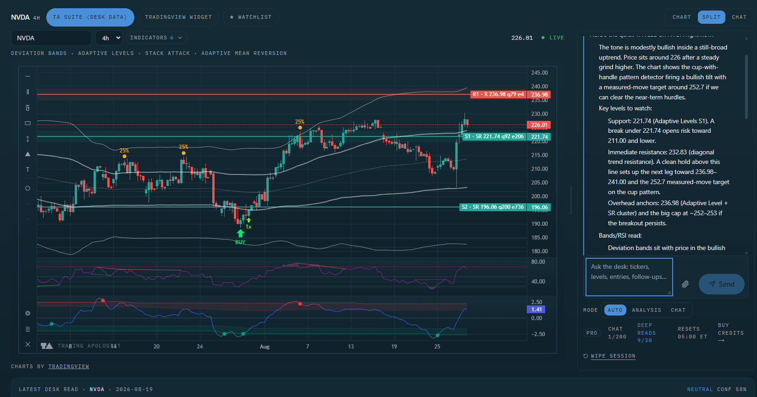
Task: Click the NVDA ticker input field
Action: point(51,38)
